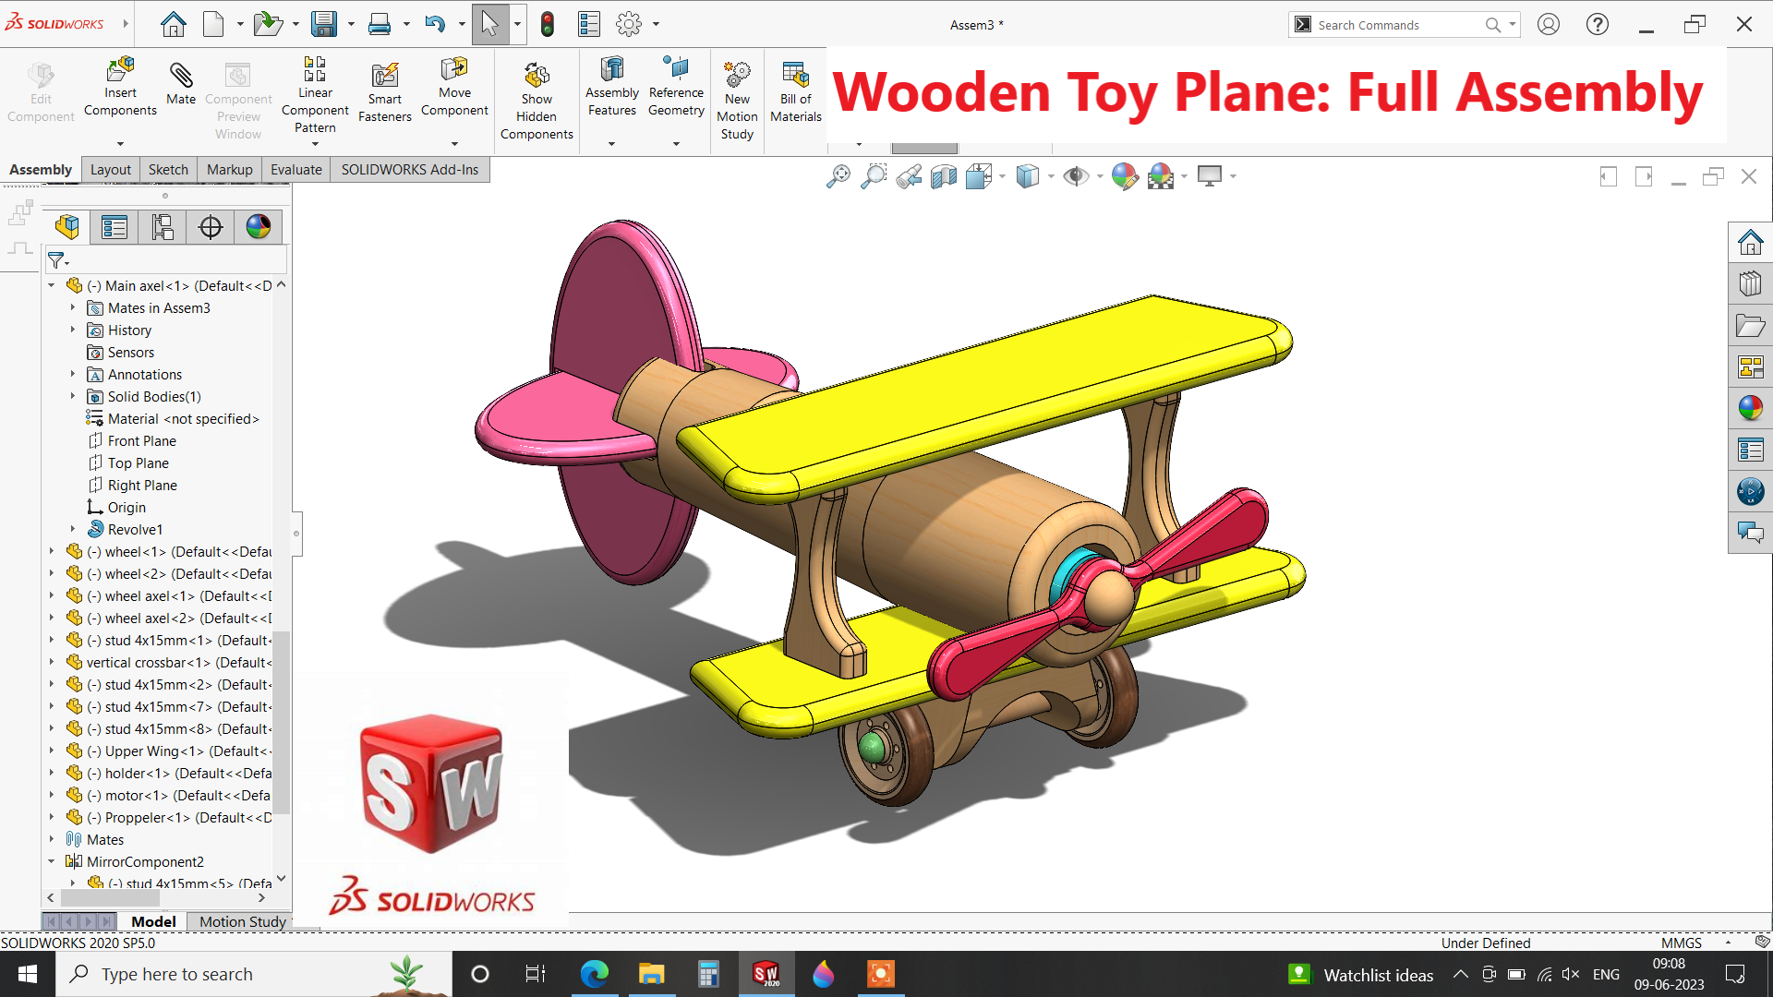Click the Section View icon

tap(943, 176)
